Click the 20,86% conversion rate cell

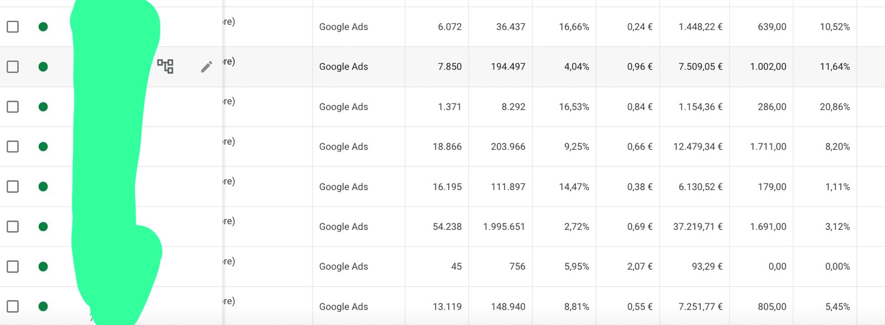835,107
